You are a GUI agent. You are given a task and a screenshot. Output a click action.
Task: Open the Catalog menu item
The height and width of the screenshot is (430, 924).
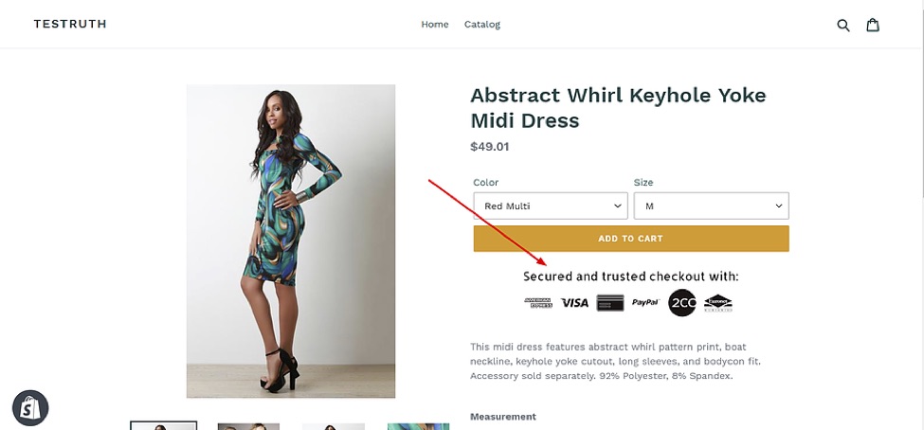482,25
